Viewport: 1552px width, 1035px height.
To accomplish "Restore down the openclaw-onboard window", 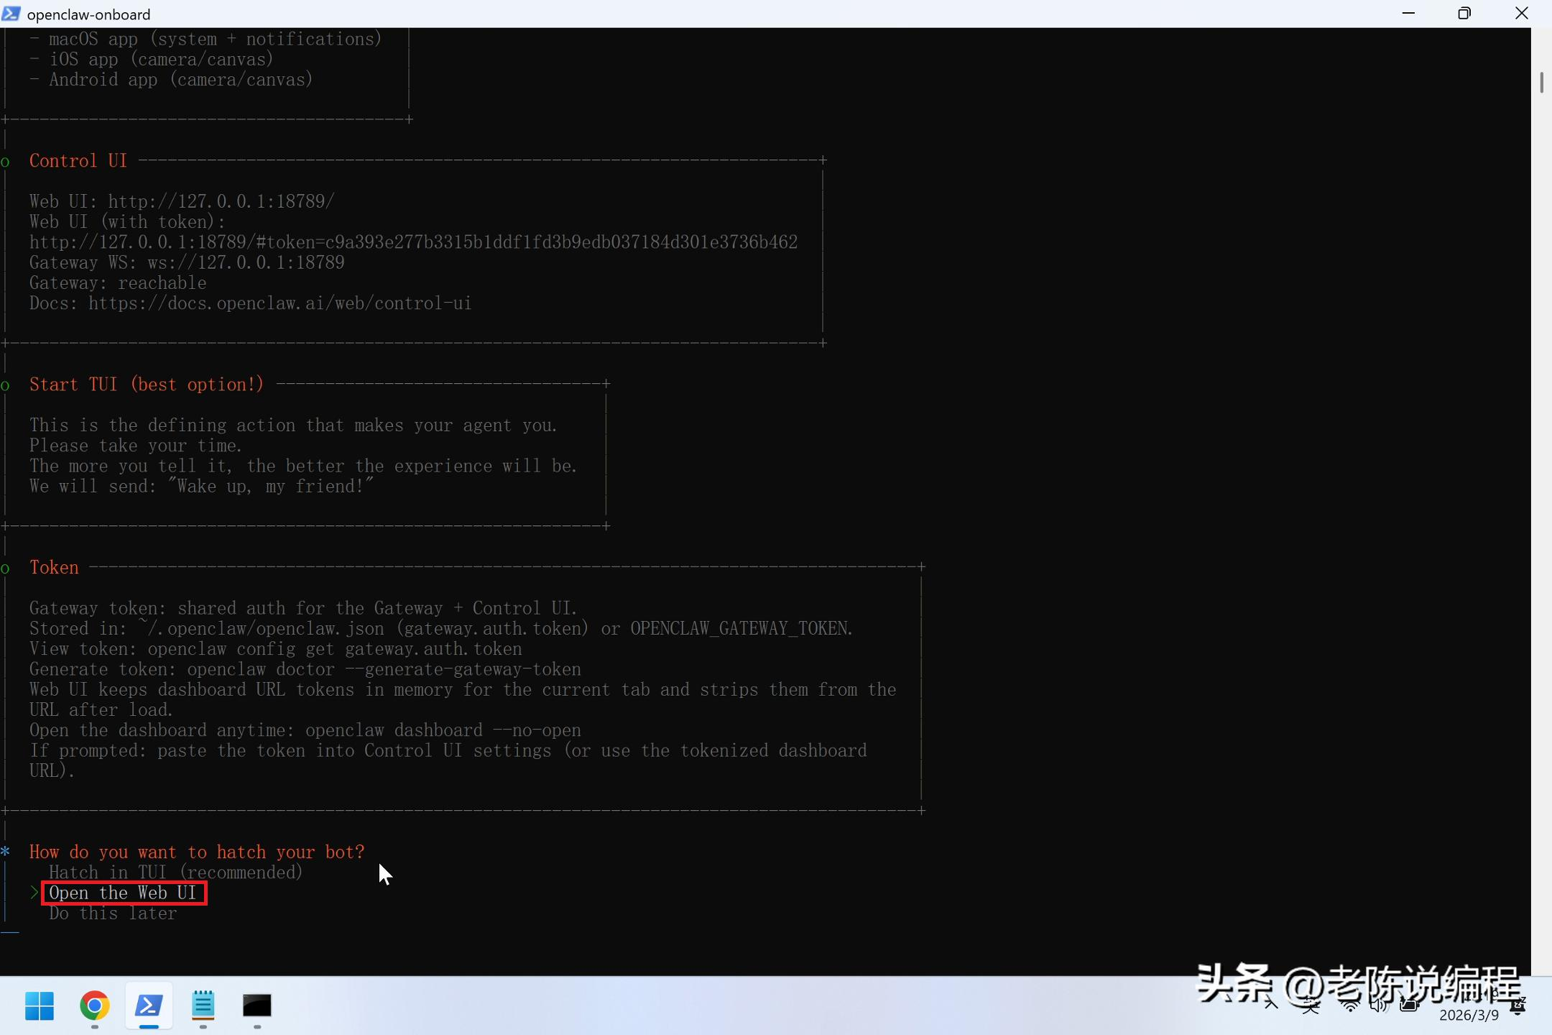I will (1464, 14).
